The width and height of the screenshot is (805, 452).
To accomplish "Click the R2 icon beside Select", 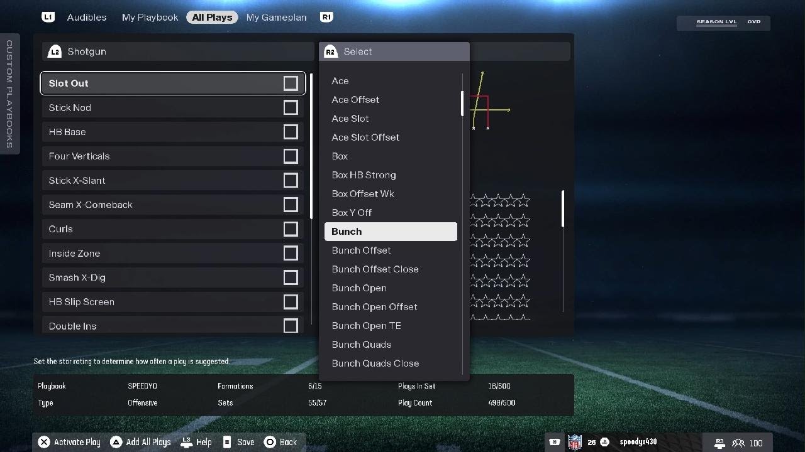I will click(331, 51).
